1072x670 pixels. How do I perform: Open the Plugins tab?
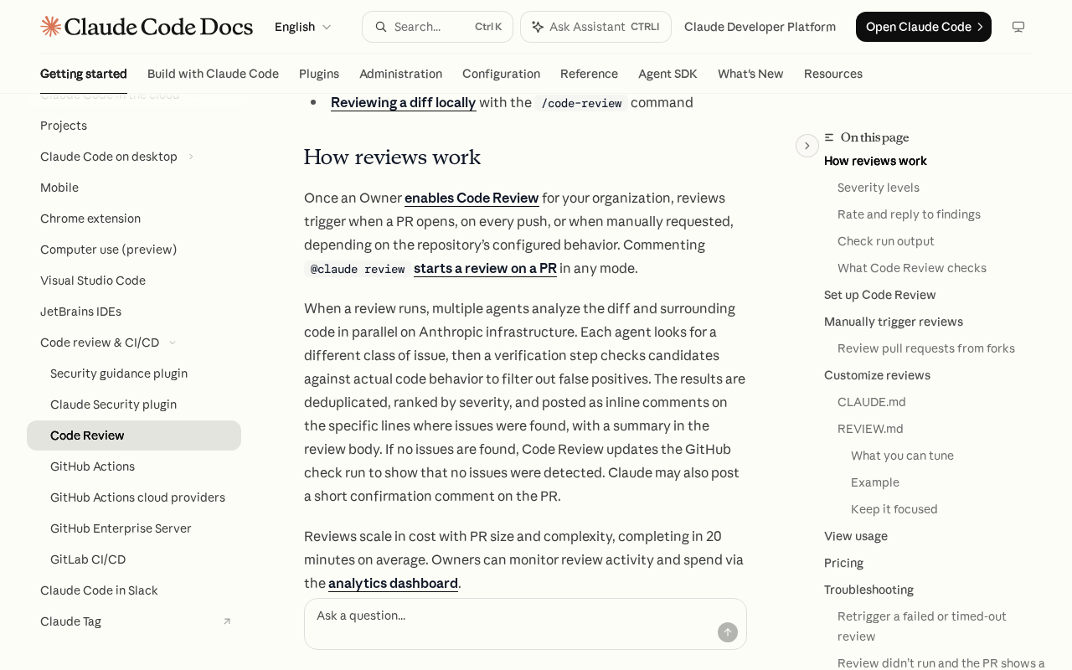[x=319, y=74]
